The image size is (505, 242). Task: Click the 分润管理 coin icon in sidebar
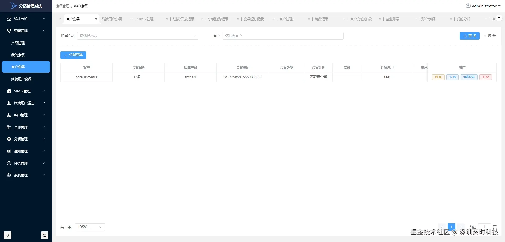coord(9,139)
